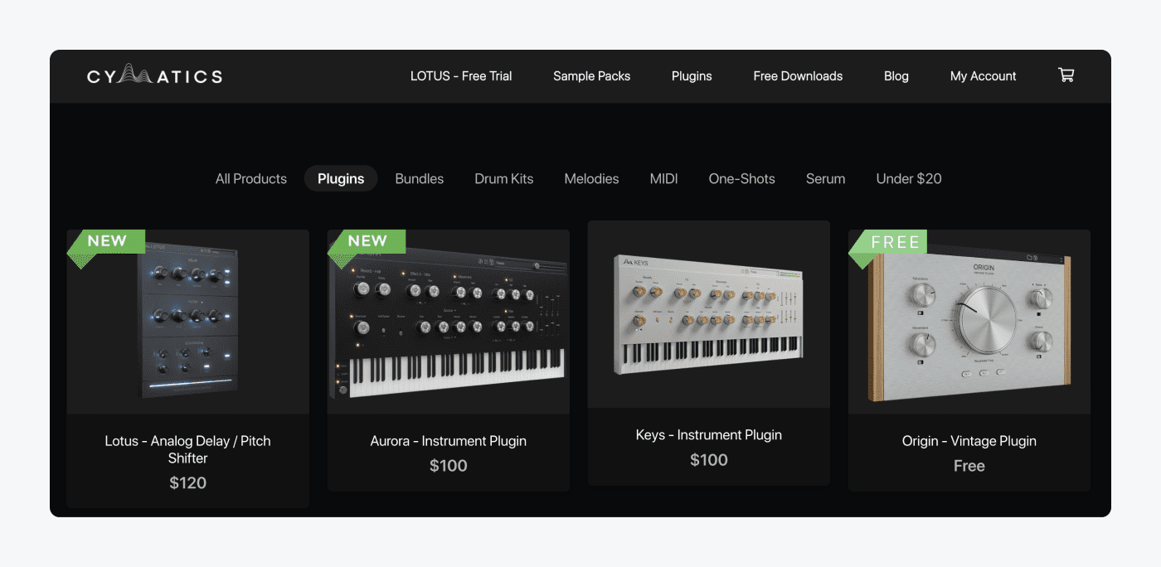1161x567 pixels.
Task: Open the Aurora synth product image
Action: coord(449,322)
